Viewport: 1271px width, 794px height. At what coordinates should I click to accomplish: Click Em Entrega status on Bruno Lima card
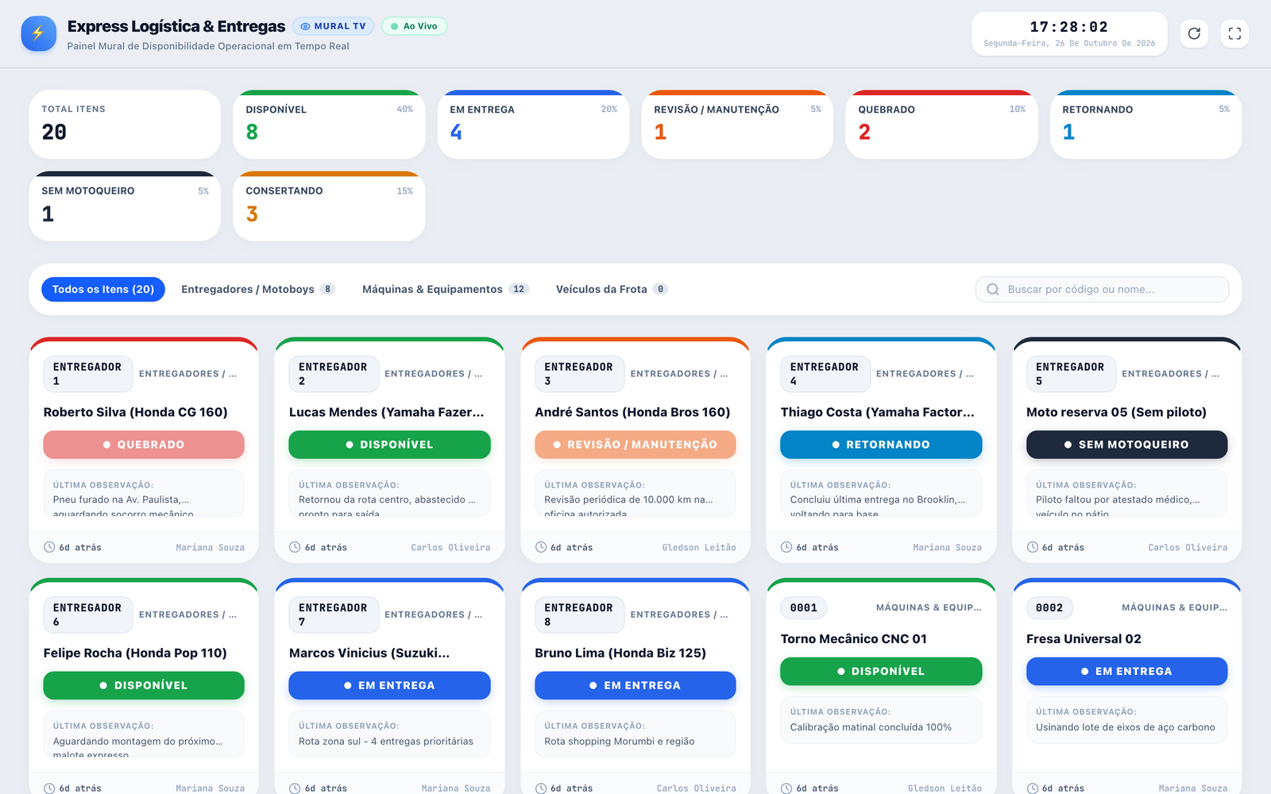(x=635, y=685)
